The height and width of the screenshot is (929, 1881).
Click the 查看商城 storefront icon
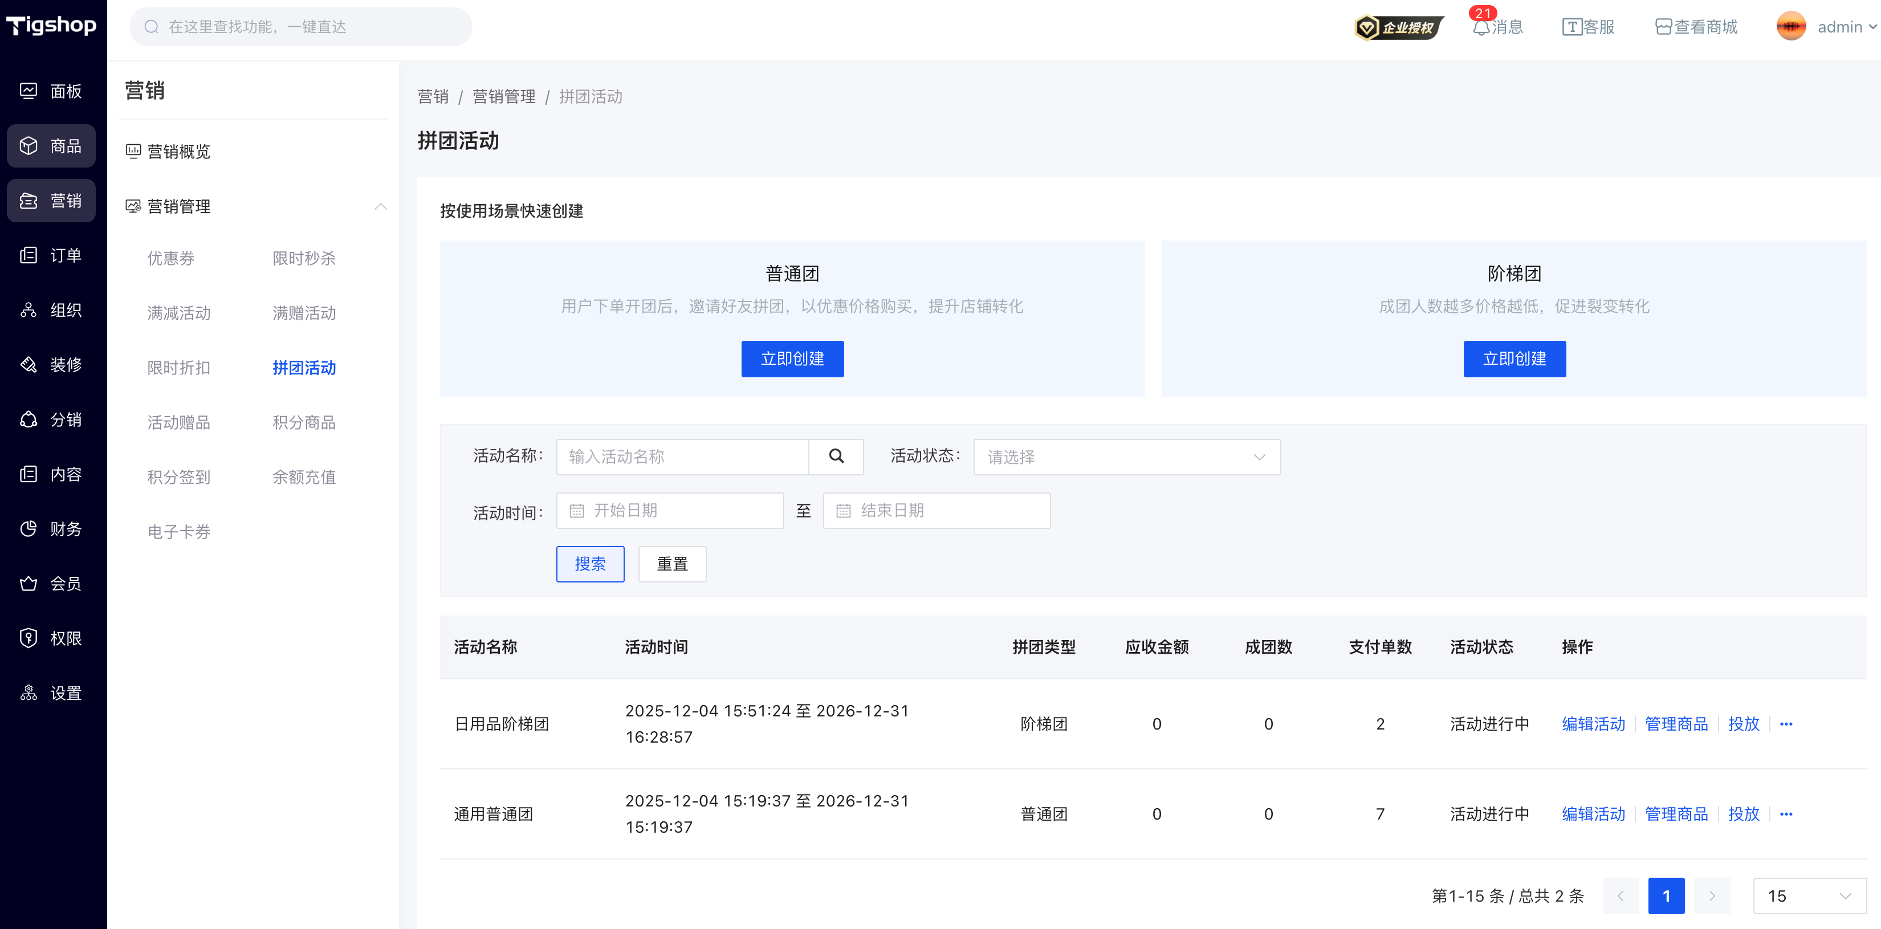[x=1663, y=28]
